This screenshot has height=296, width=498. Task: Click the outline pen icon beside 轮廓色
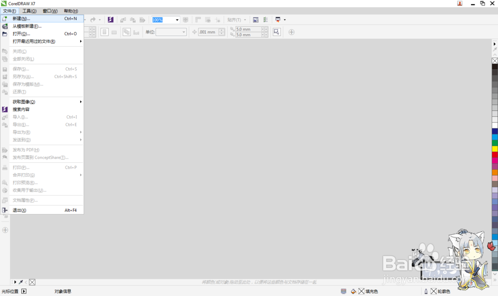click(426, 291)
